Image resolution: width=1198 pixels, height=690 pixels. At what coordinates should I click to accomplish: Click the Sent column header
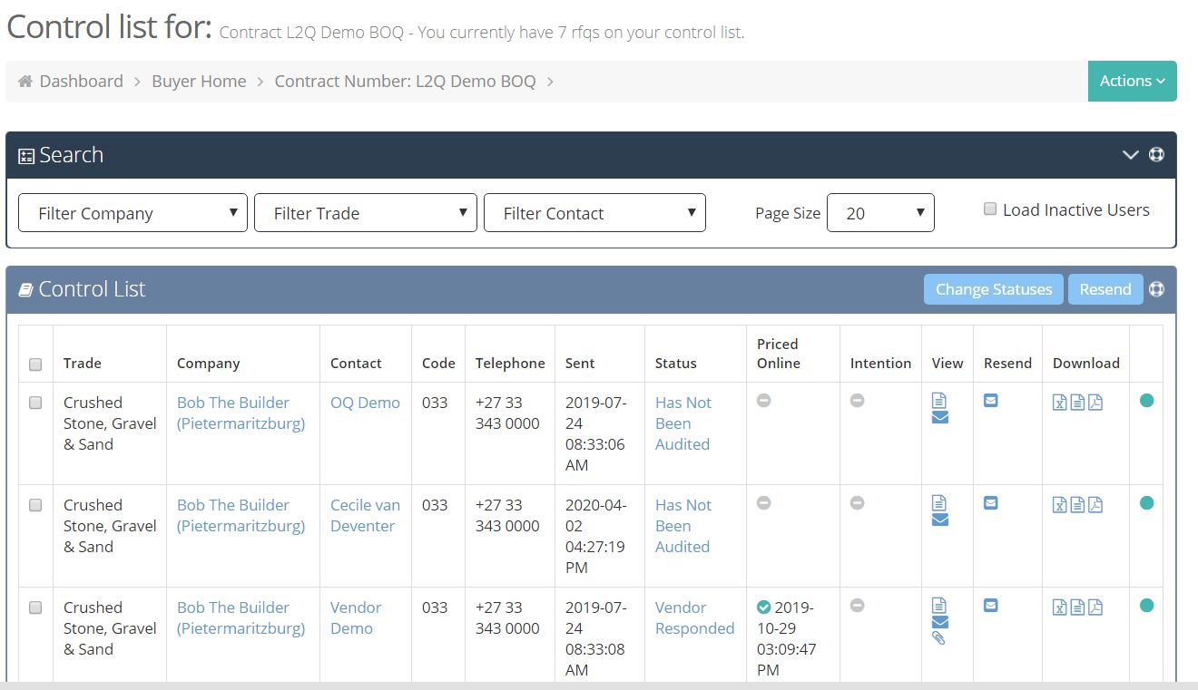click(x=580, y=363)
